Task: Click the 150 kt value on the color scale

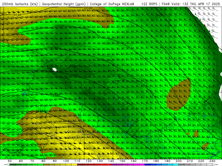Action: pos(122,161)
